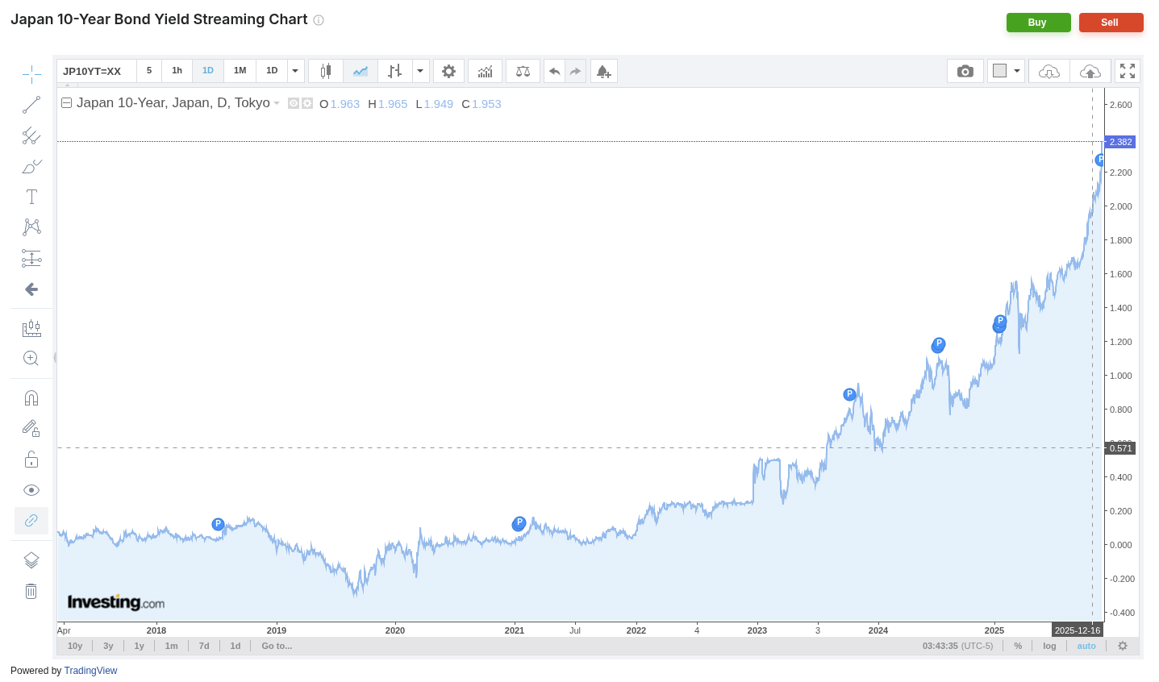Screen dimensions: 1159x682
Task: Select the pitchfork drawing tool
Action: [31, 135]
